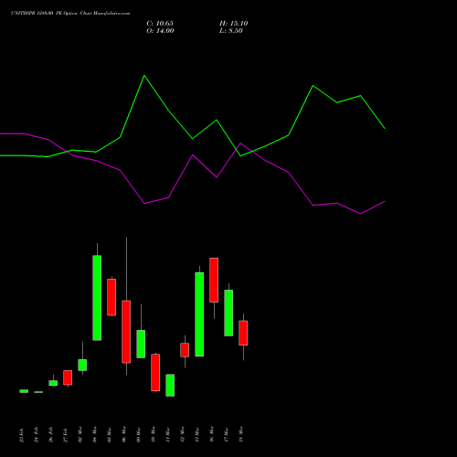The height and width of the screenshot is (457, 457).
Task: Click the highest peak of the green indicator line
Action: [x=144, y=76]
